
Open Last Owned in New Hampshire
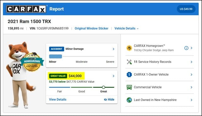(159, 100)
